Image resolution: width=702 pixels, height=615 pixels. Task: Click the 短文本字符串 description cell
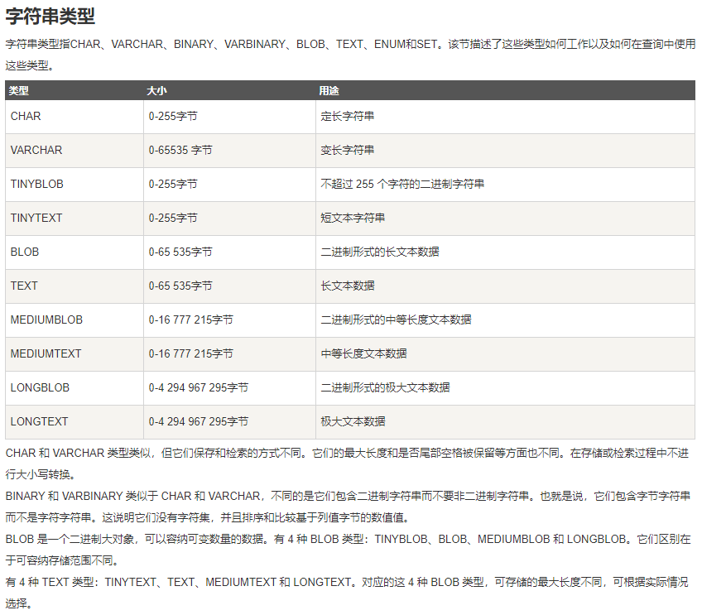pos(353,218)
